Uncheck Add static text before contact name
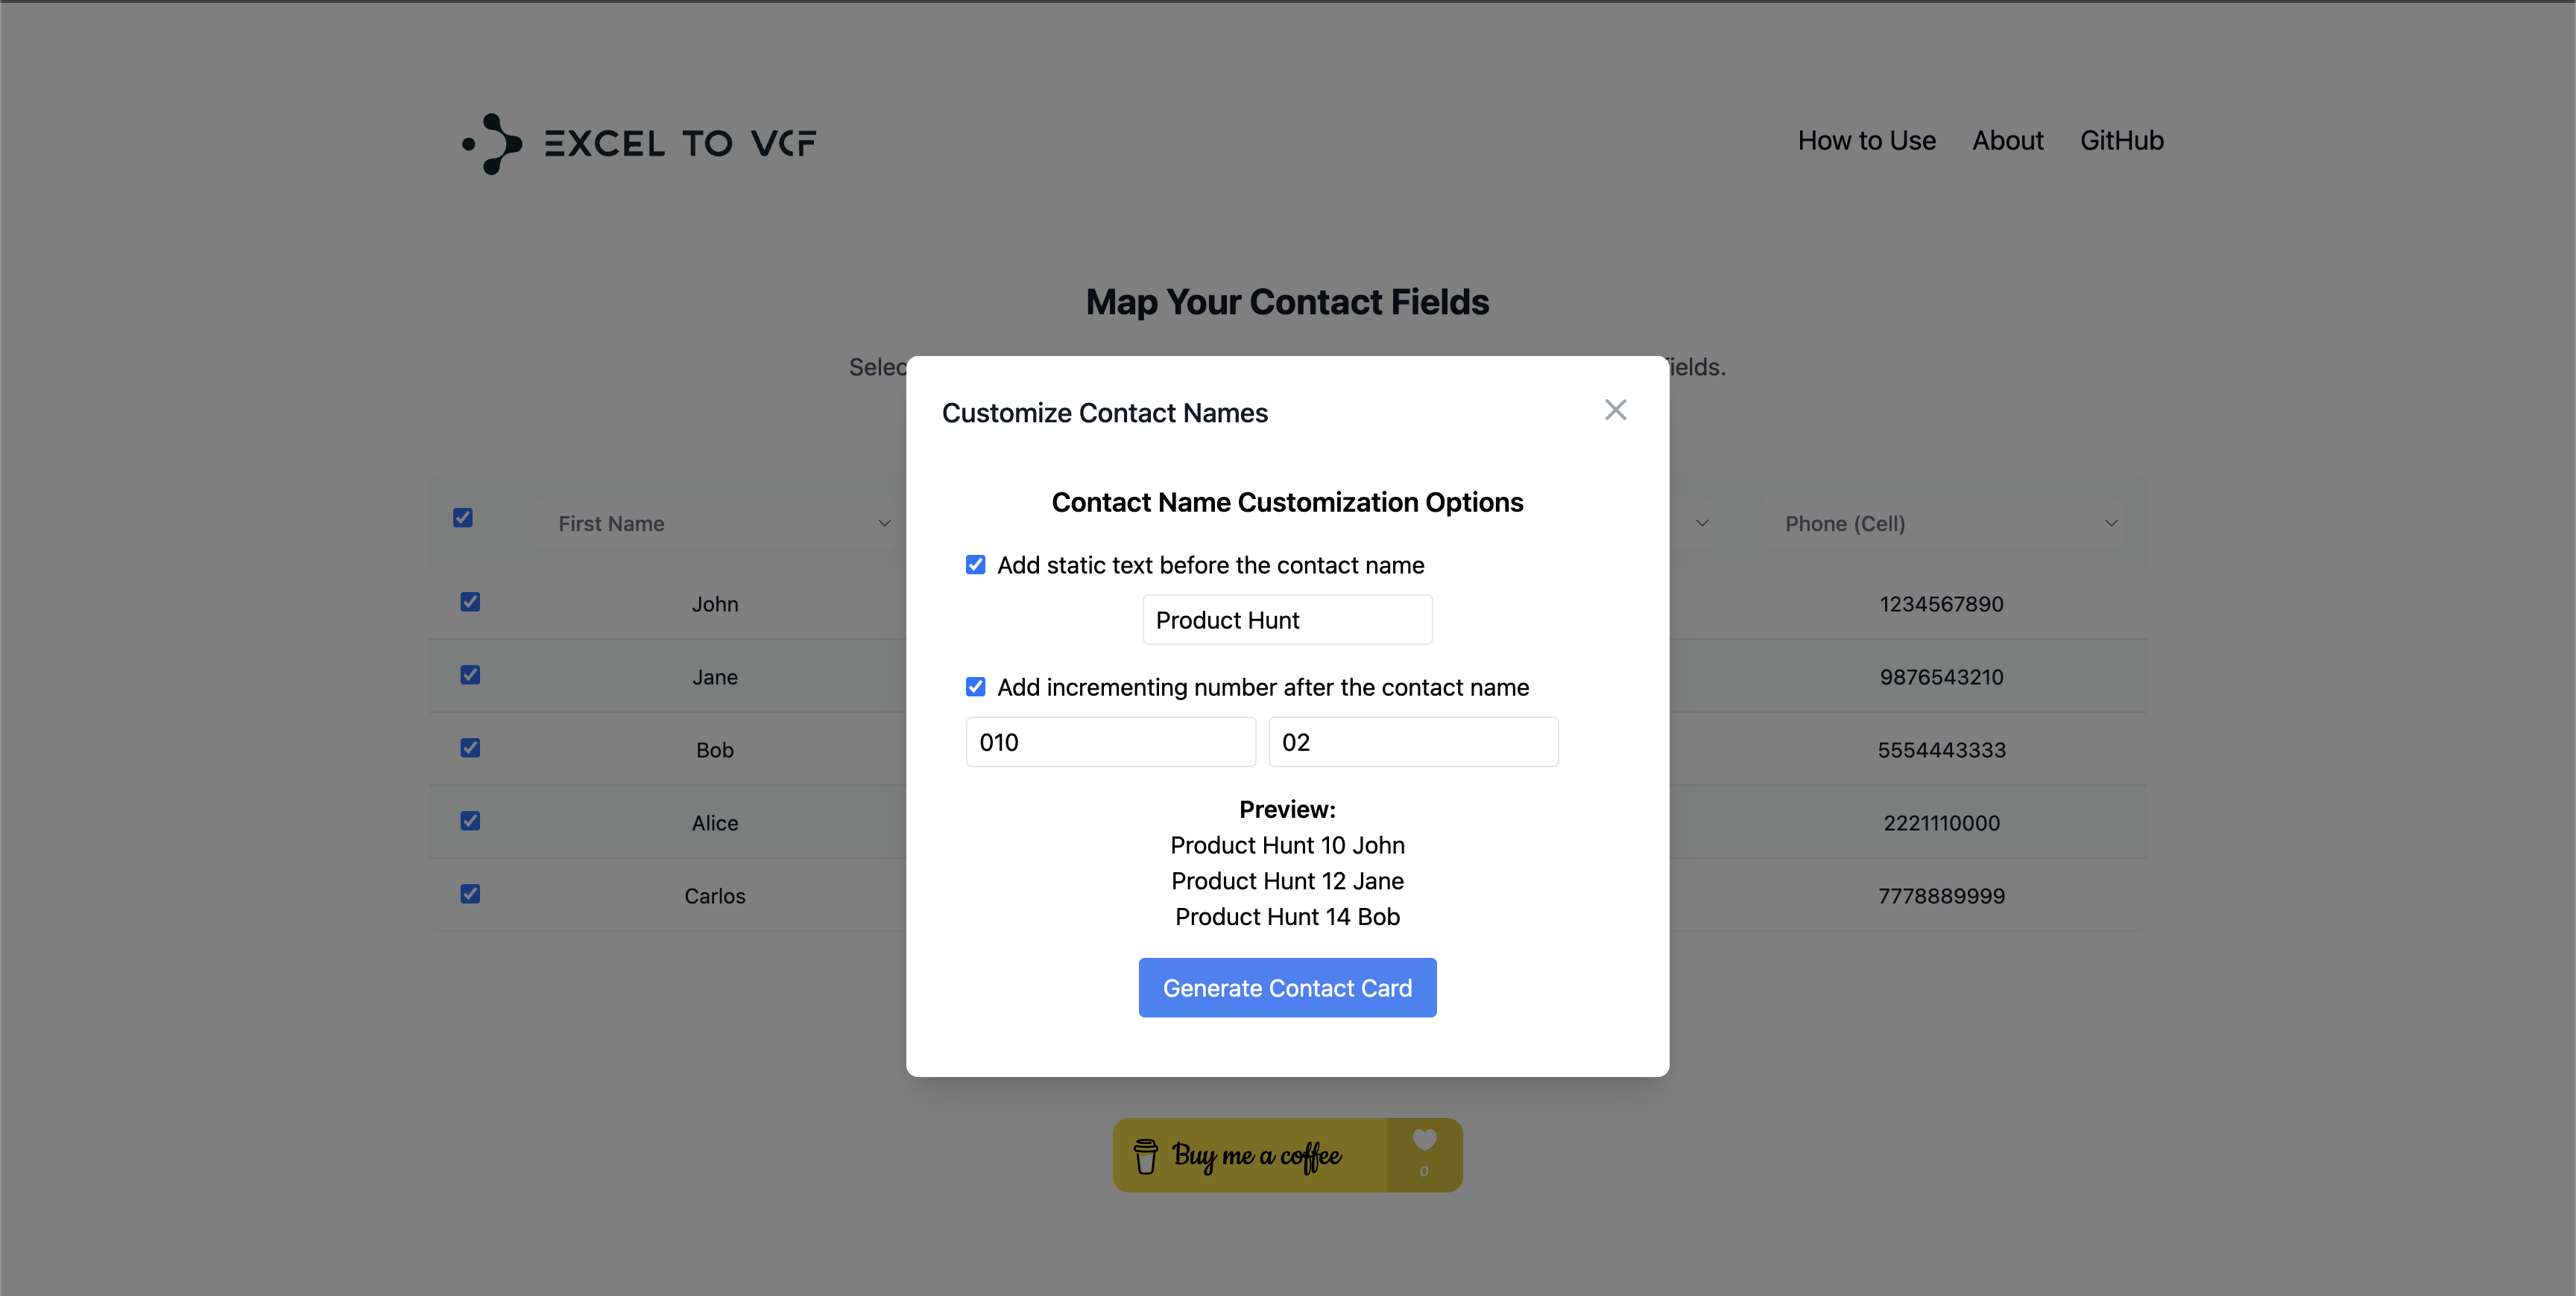The height and width of the screenshot is (1296, 2576). [975, 565]
